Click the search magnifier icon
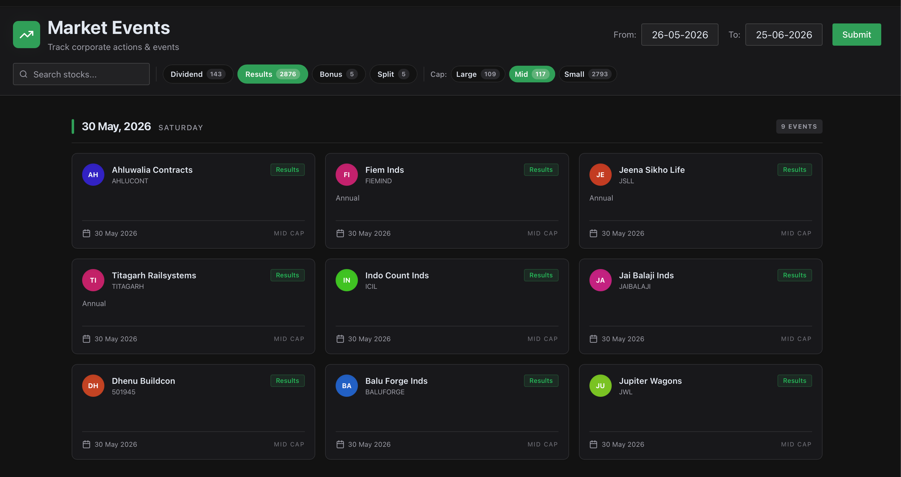The image size is (901, 477). (x=23, y=74)
